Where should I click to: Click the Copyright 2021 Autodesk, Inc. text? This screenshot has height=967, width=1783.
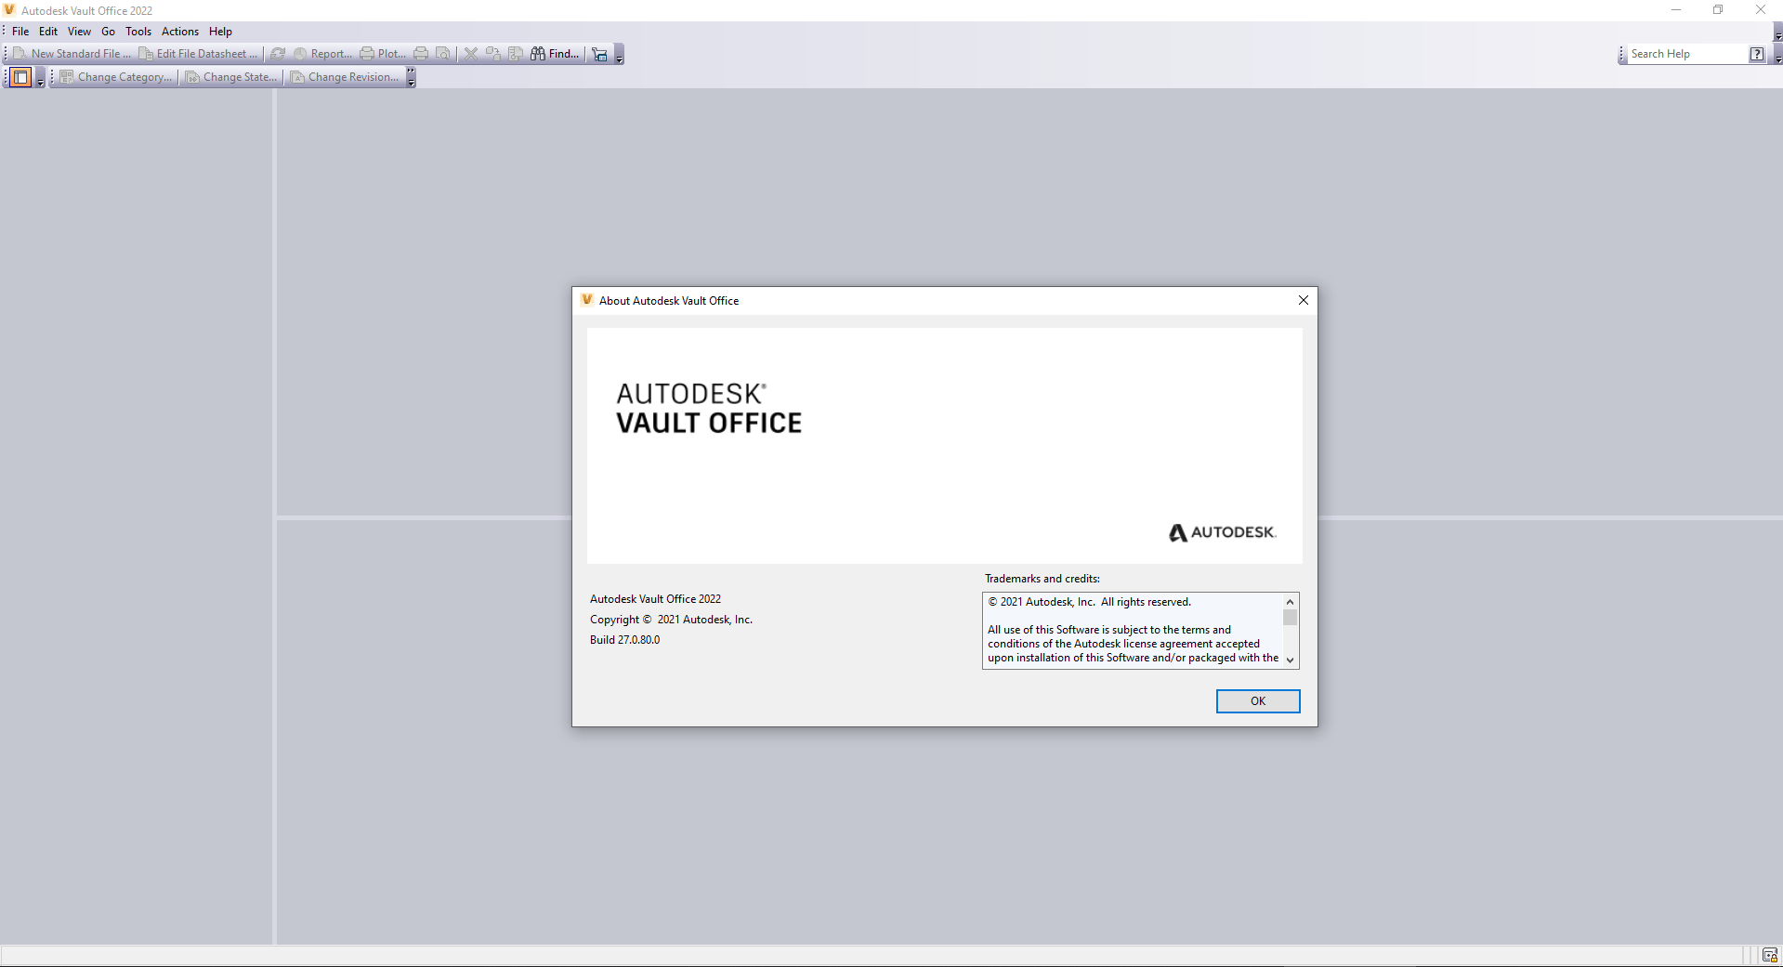pos(671,620)
